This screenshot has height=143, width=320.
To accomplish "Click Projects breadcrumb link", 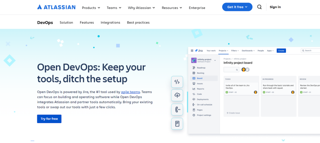I will pyautogui.click(x=227, y=59).
